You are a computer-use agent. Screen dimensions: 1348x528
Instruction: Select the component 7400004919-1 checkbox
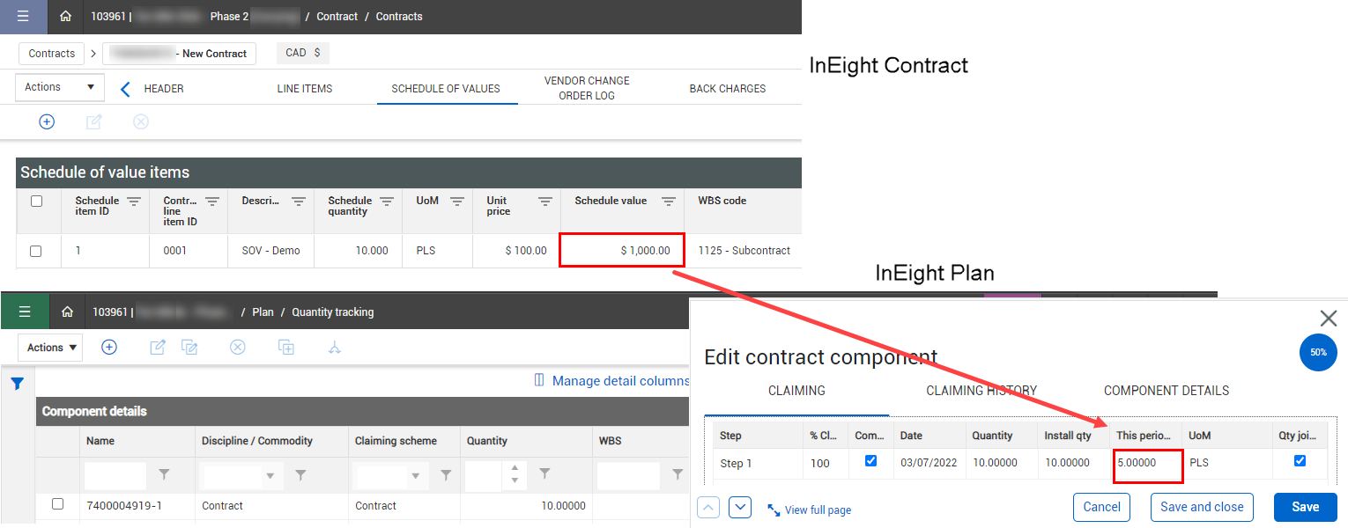coord(58,504)
